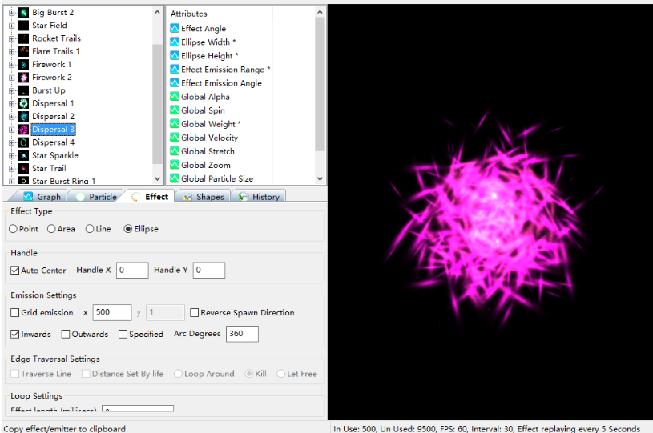Click the Handle X input field
This screenshot has height=433, width=653.
132,270
